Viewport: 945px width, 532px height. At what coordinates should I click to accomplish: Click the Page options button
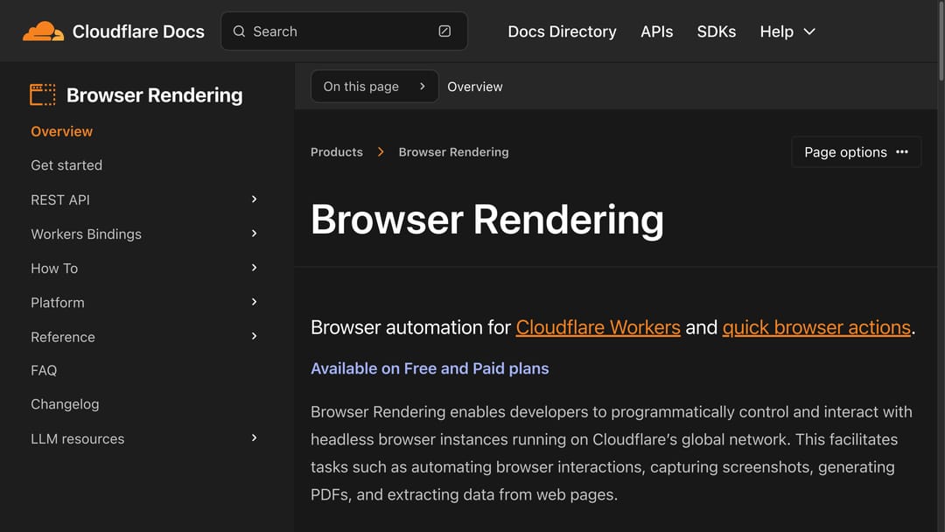[x=856, y=152]
